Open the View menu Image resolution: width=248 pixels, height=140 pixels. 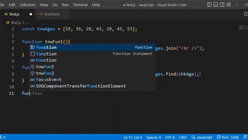coord(44,5)
